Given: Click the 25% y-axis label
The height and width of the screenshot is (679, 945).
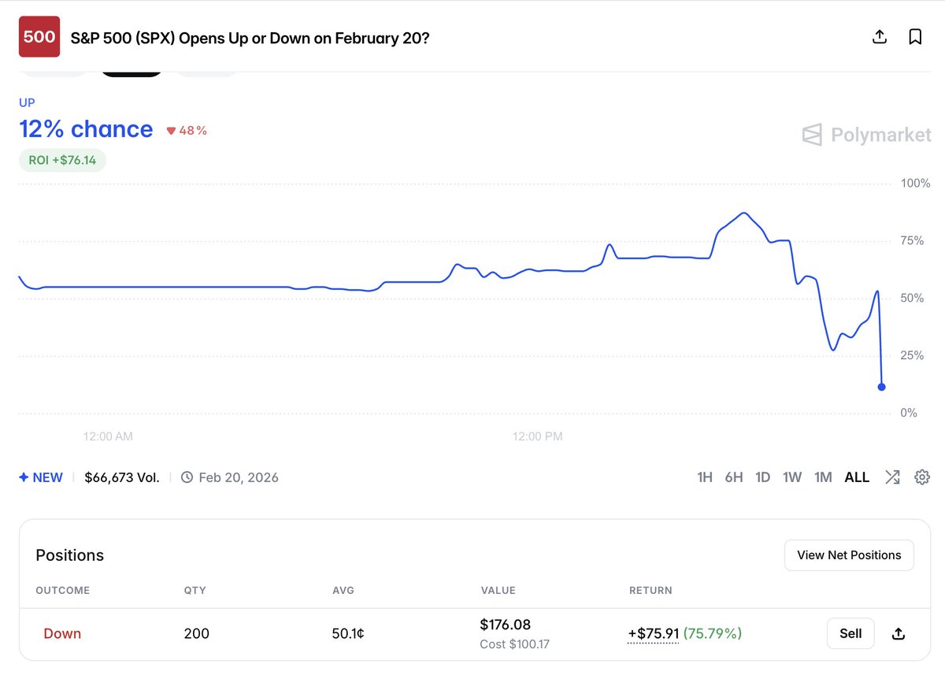Looking at the screenshot, I should 913,355.
